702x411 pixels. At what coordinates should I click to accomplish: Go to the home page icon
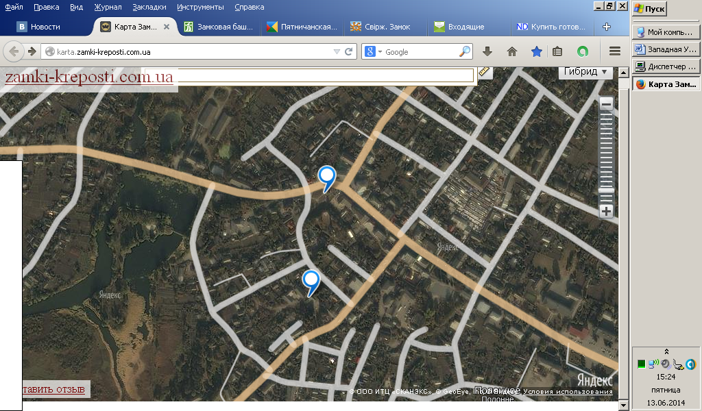tap(512, 52)
